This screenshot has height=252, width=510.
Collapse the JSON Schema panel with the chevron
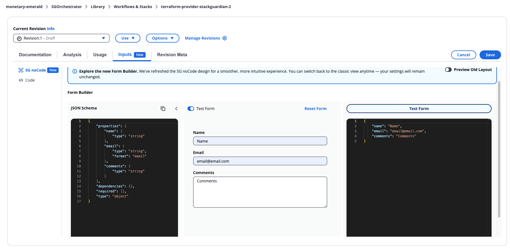[176, 109]
